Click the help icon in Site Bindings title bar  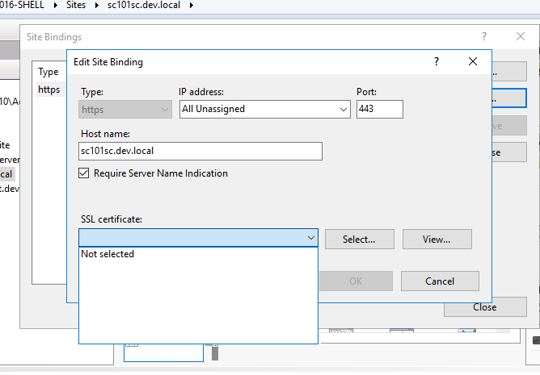[484, 37]
